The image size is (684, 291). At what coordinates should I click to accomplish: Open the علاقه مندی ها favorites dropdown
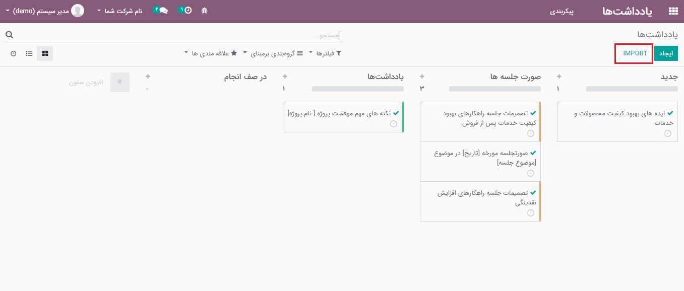pyautogui.click(x=211, y=53)
